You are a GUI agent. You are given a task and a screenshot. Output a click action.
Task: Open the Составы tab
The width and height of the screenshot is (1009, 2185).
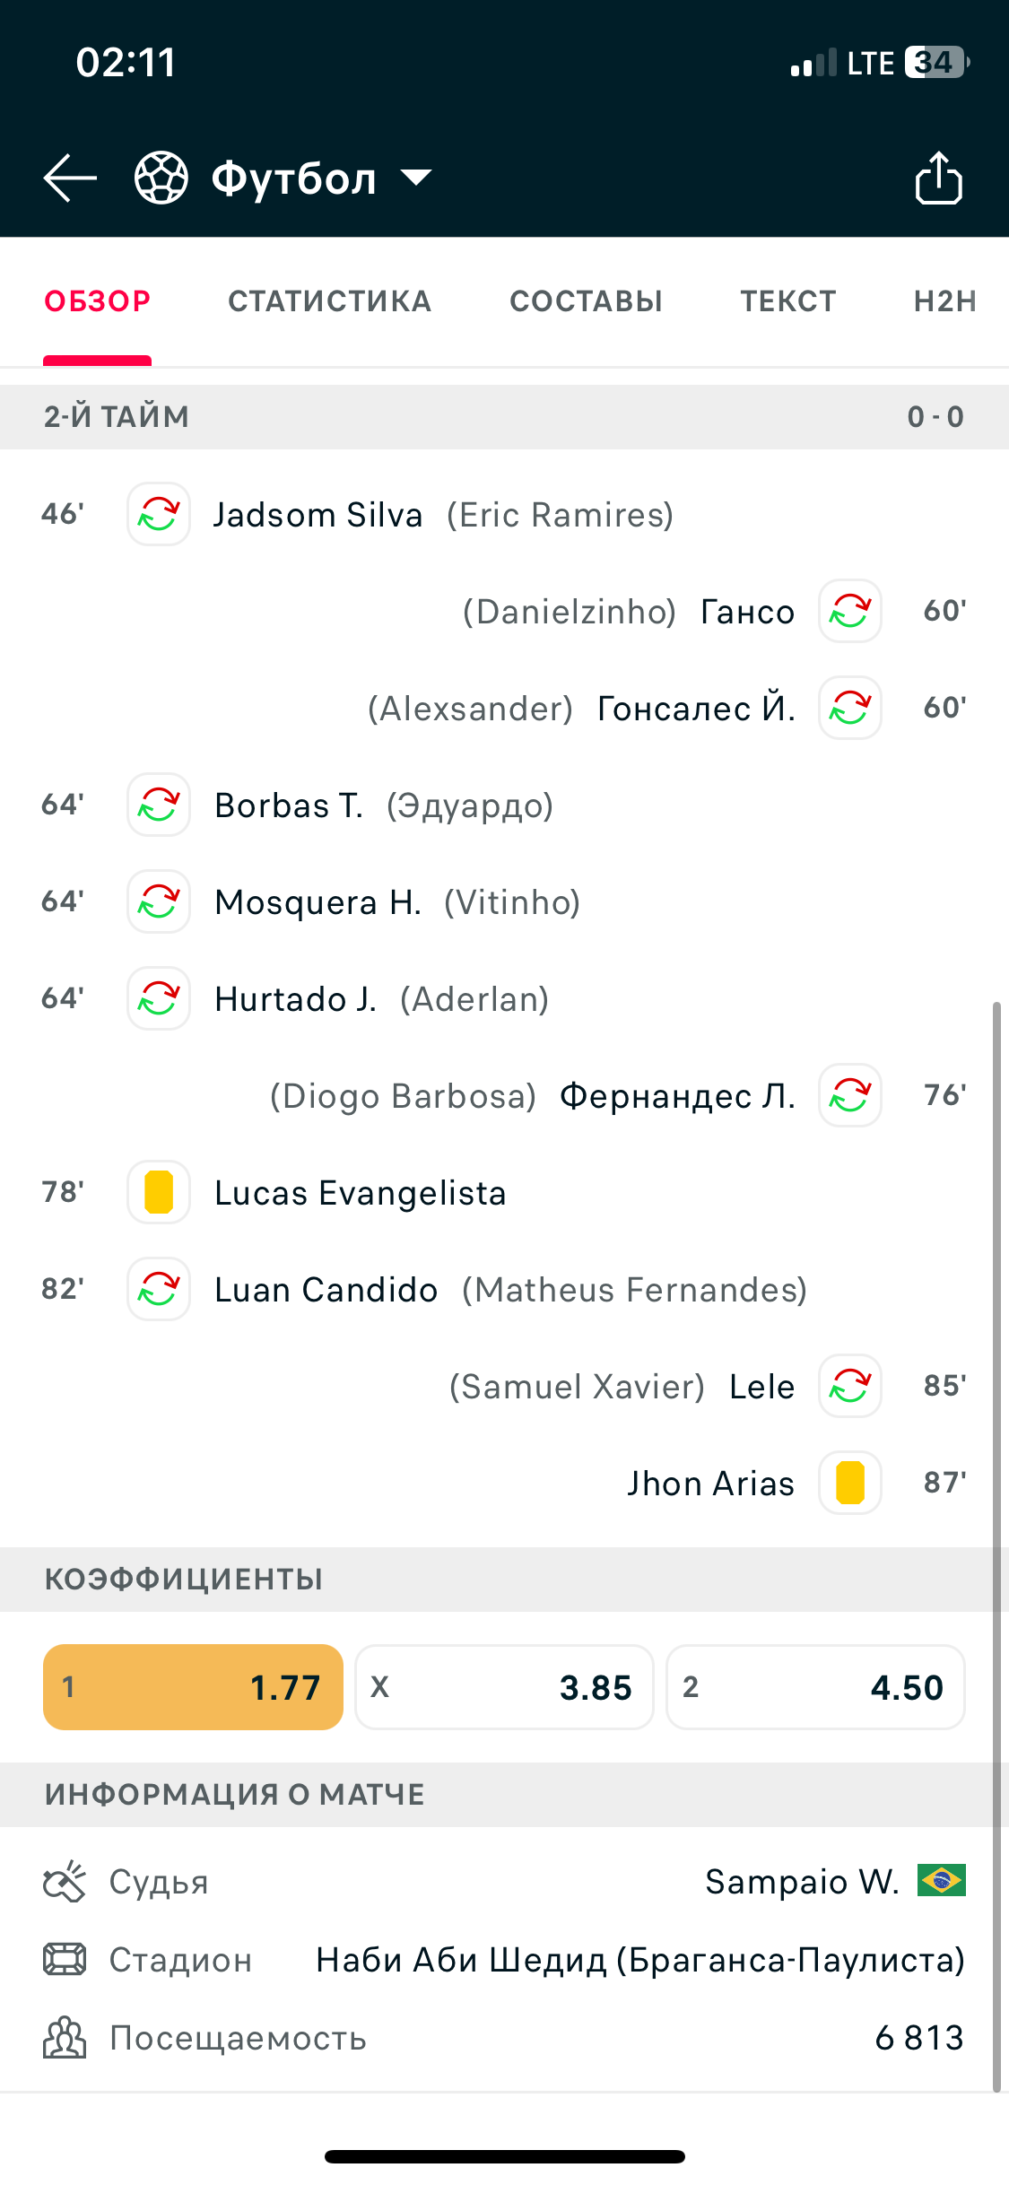586,301
